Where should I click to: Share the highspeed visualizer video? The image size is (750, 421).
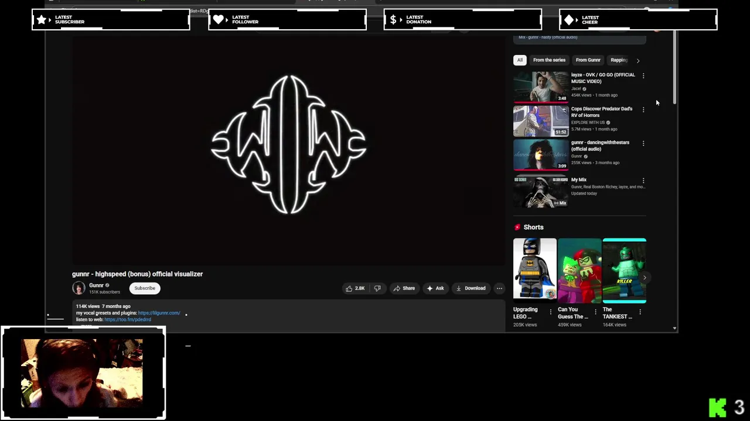(x=404, y=288)
